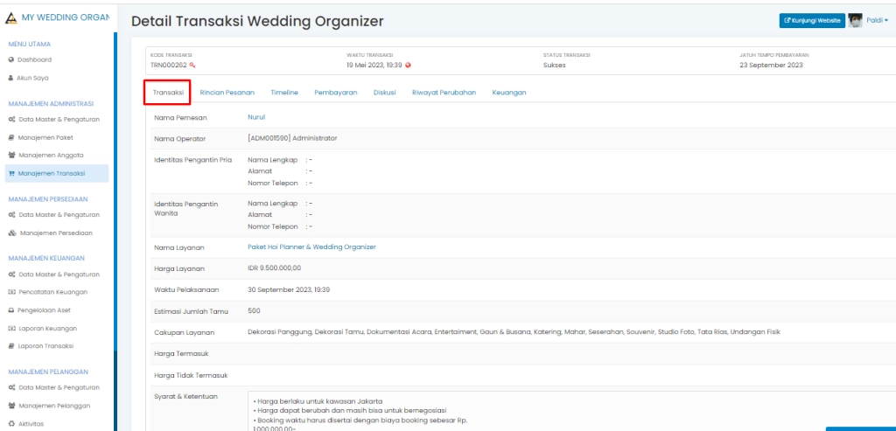The height and width of the screenshot is (431, 896).
Task: Click the Manajemen Paket book icon
Action: click(11, 137)
